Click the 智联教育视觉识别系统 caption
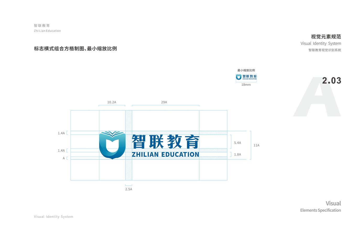The height and width of the screenshot is (239, 358). click(325, 50)
